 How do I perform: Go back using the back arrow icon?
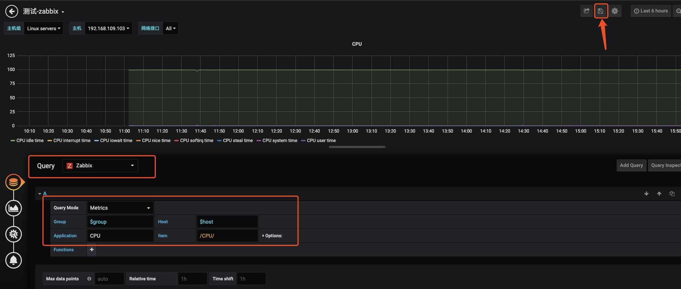pyautogui.click(x=12, y=11)
